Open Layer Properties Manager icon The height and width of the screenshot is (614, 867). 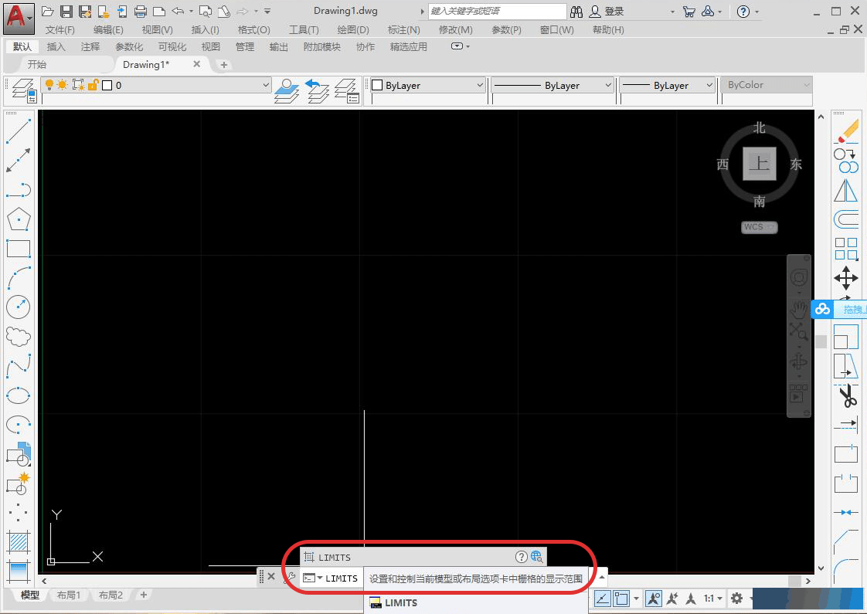point(24,90)
